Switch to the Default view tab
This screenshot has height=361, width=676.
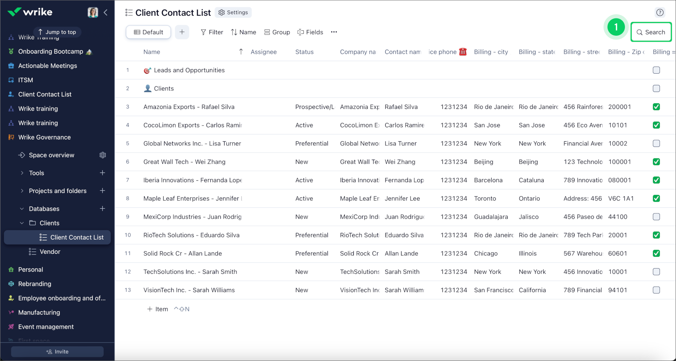pos(148,32)
